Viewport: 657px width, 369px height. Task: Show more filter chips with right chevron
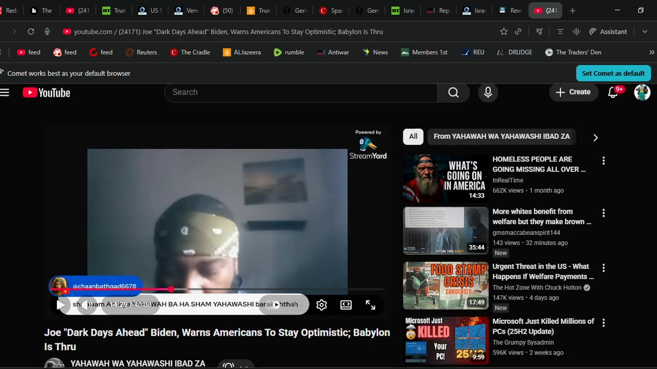[595, 137]
